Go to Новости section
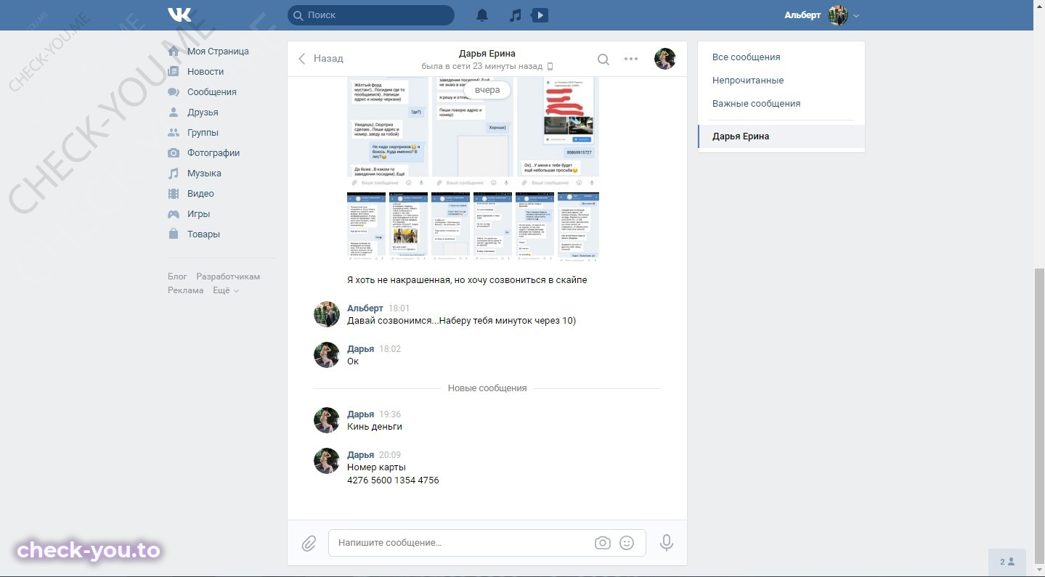The width and height of the screenshot is (1045, 577). (x=206, y=72)
